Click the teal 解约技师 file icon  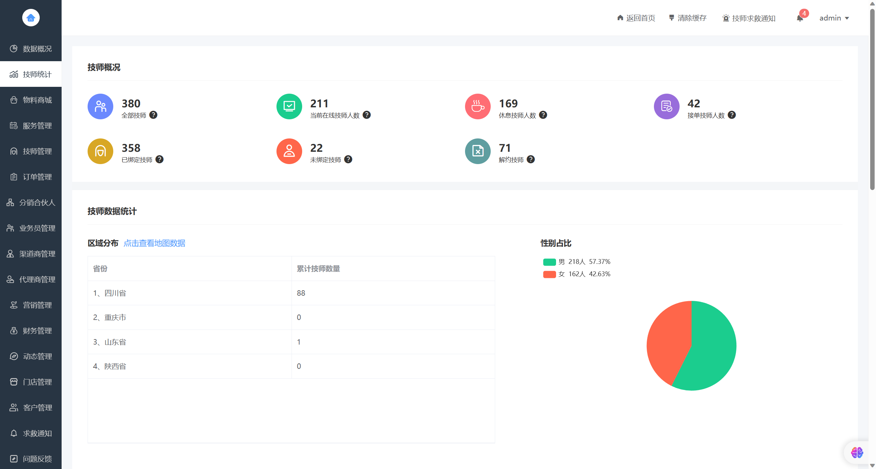[478, 151]
